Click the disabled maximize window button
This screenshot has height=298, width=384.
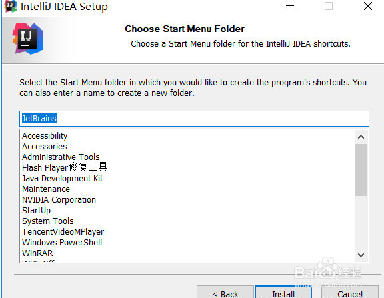(329, 6)
